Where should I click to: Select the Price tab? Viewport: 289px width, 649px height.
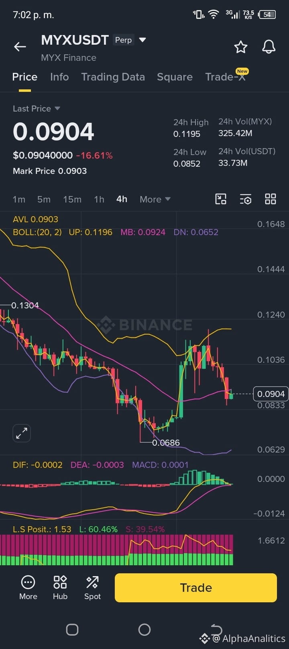coord(25,77)
